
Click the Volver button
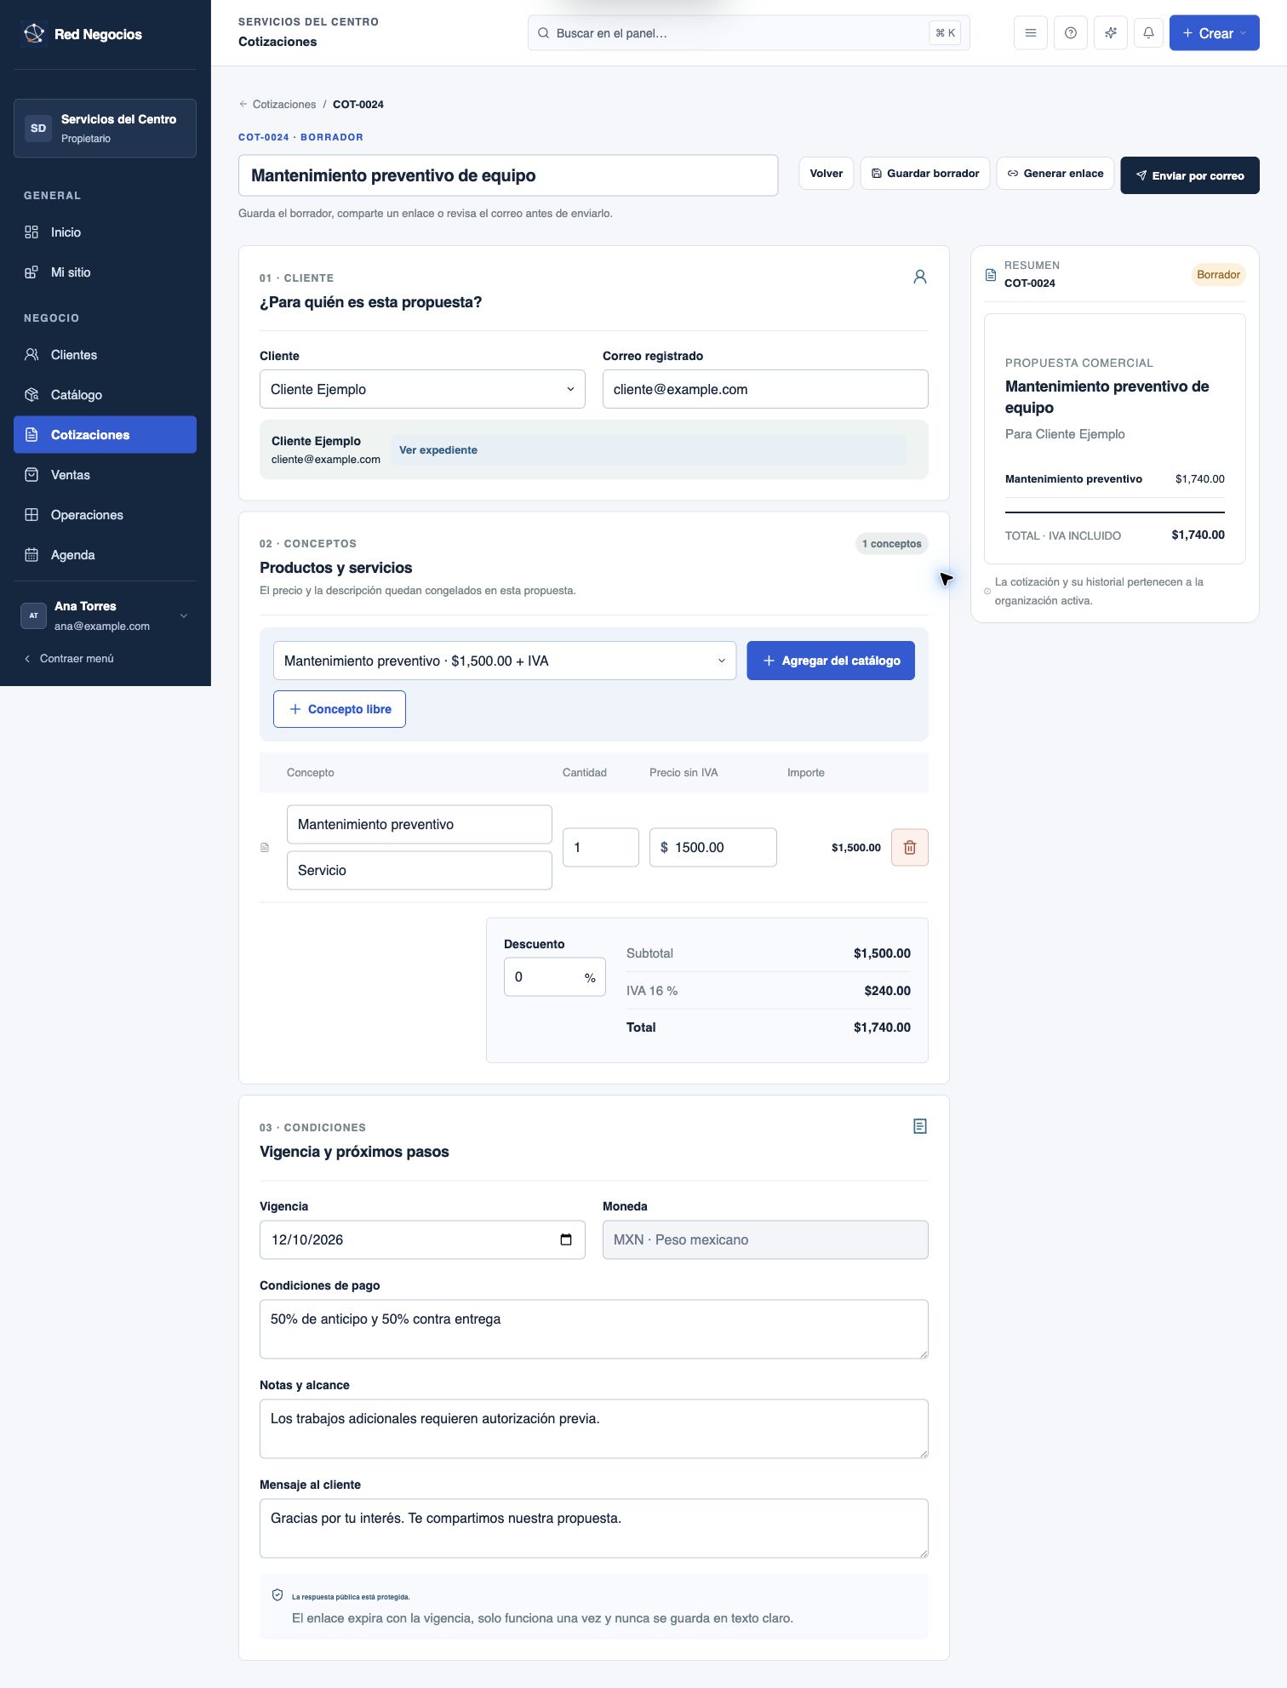point(826,174)
